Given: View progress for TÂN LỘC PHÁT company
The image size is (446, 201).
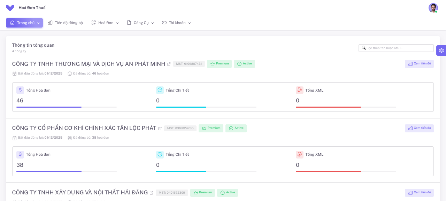Looking at the screenshot, I should pos(419,128).
